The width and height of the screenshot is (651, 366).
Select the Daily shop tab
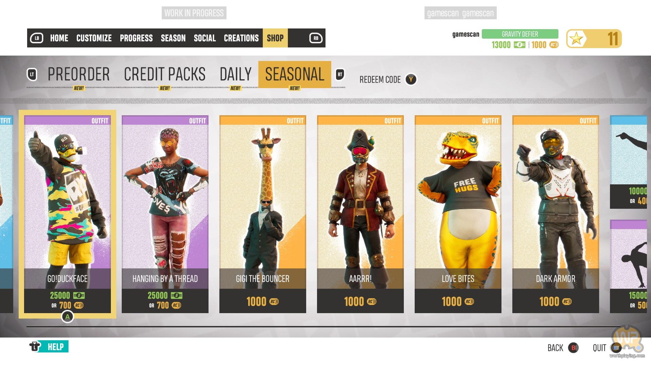[x=236, y=74]
